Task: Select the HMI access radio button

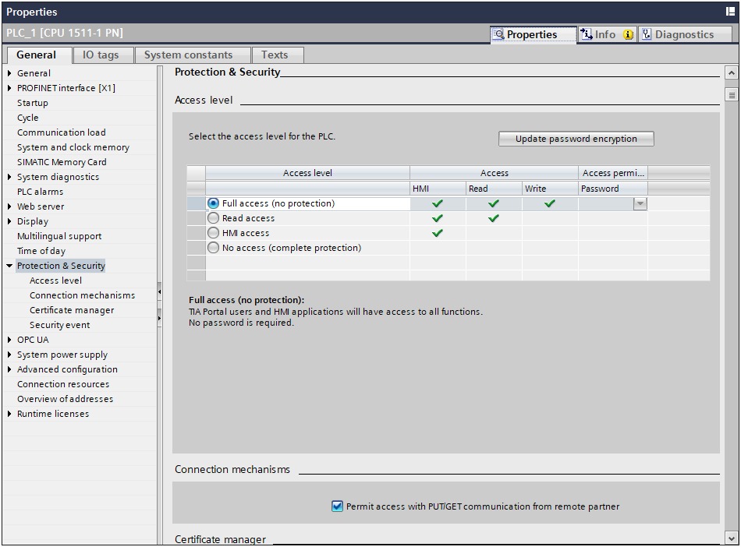Action: [x=213, y=233]
